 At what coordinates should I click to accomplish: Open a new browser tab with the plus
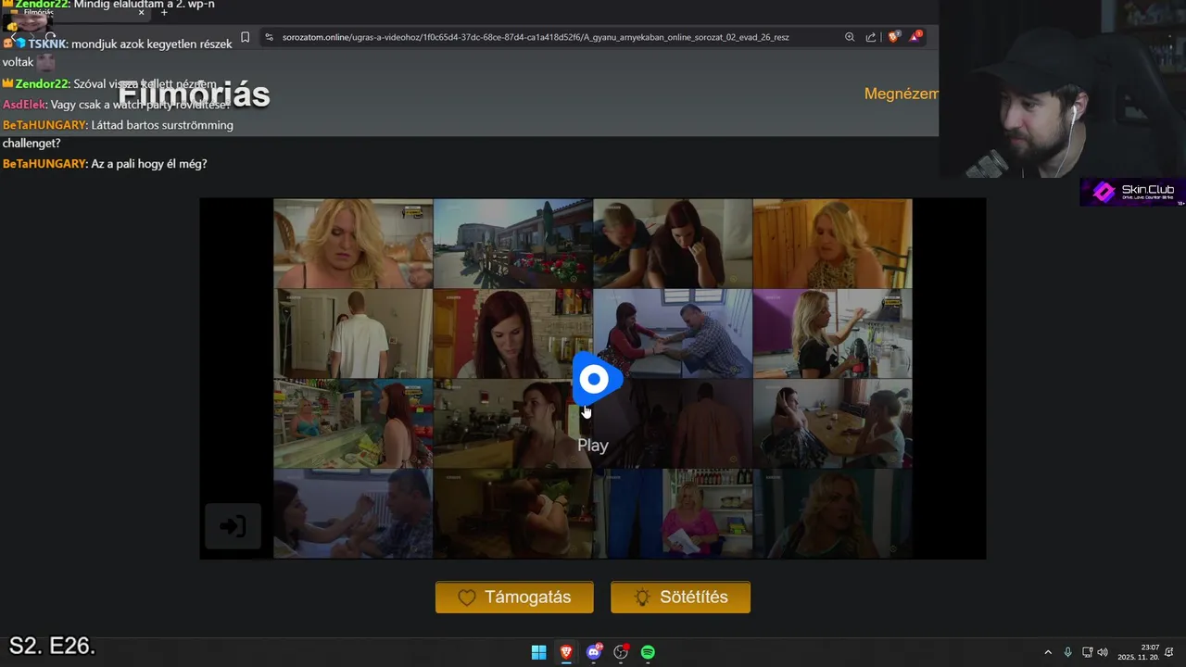[164, 12]
